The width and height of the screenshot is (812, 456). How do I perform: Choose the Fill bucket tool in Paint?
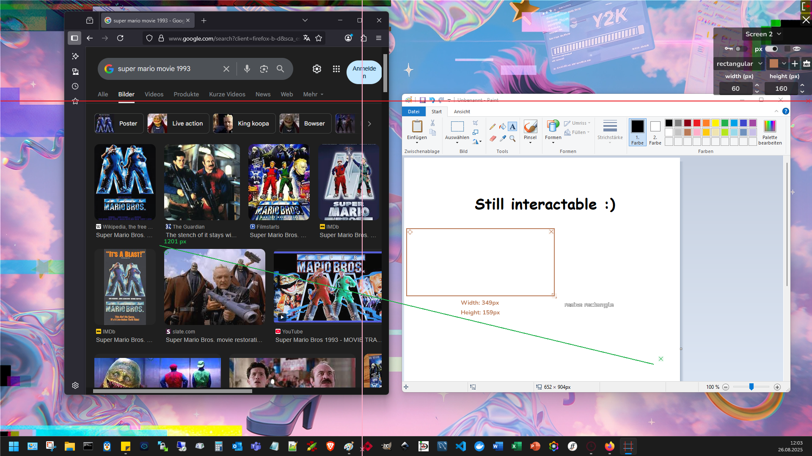(x=502, y=126)
